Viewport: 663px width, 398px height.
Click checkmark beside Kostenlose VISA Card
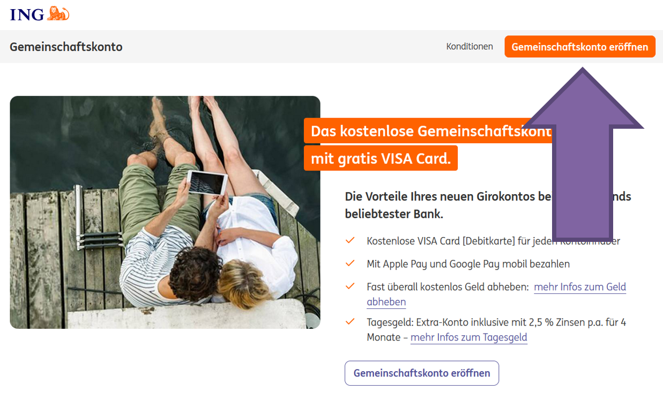[x=350, y=241]
